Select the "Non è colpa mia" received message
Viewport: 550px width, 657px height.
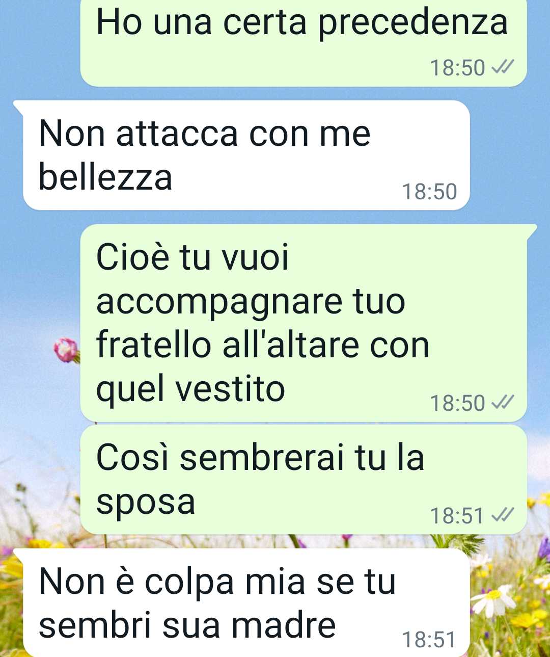point(246,602)
